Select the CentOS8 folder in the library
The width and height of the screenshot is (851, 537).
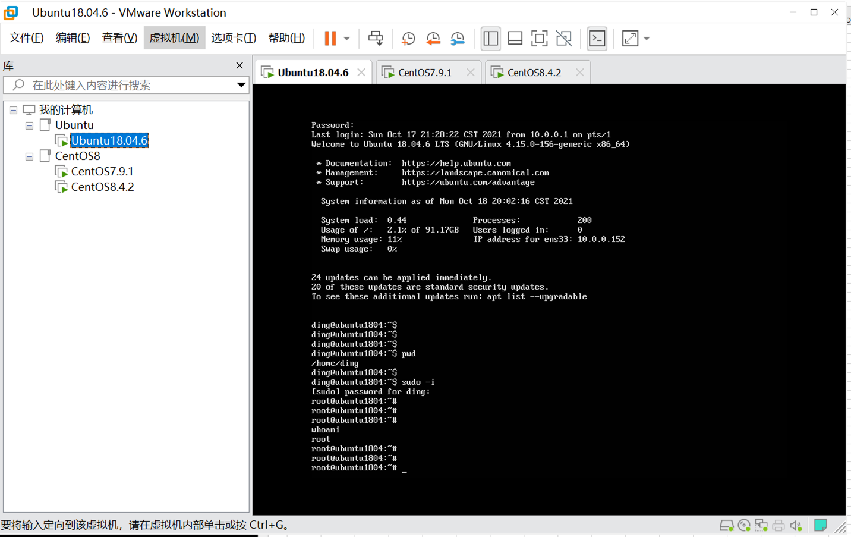click(x=77, y=156)
